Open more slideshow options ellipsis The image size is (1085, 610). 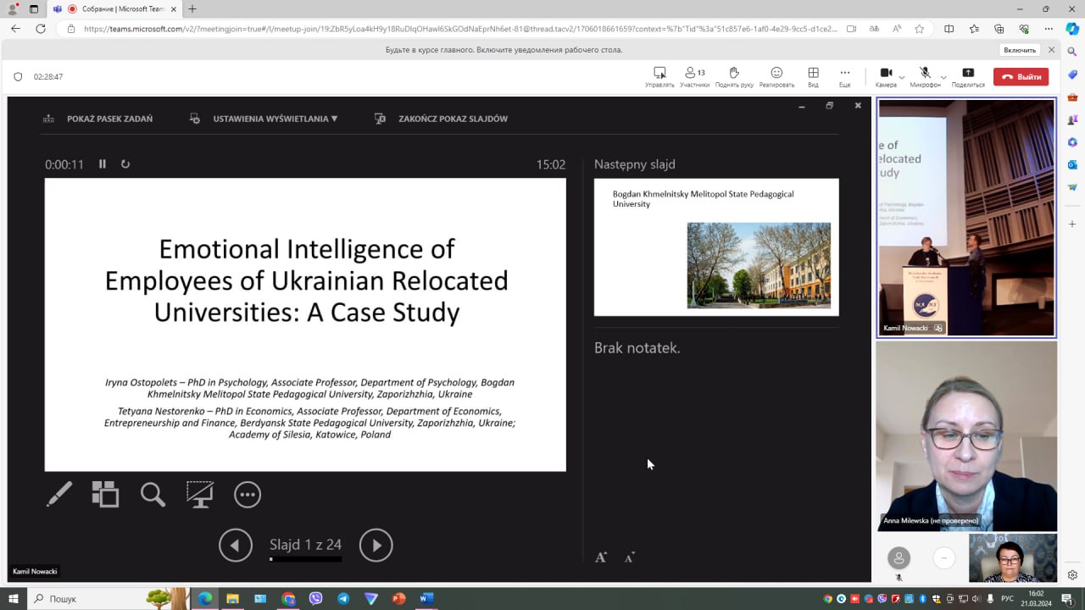tap(248, 494)
